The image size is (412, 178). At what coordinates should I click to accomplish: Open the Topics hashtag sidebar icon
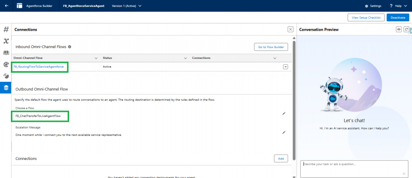(6, 29)
